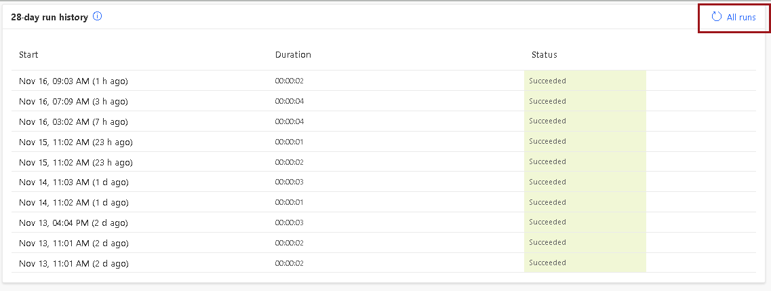The image size is (771, 291).
Task: Click Succeeded status of the 3 h ago run
Action: (x=548, y=101)
